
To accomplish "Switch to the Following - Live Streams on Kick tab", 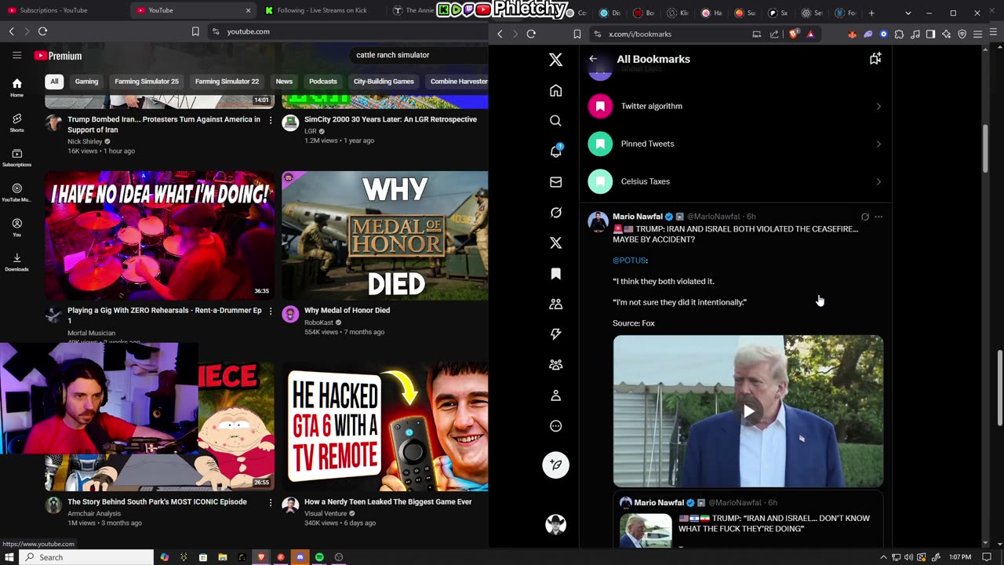I will pyautogui.click(x=322, y=10).
